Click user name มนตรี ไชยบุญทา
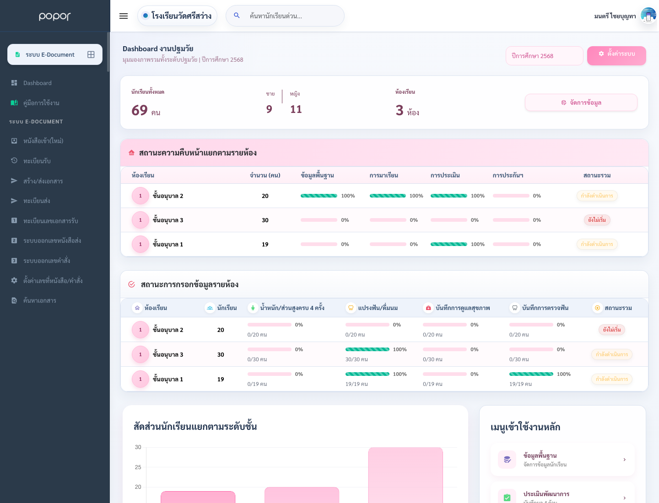 pos(615,16)
